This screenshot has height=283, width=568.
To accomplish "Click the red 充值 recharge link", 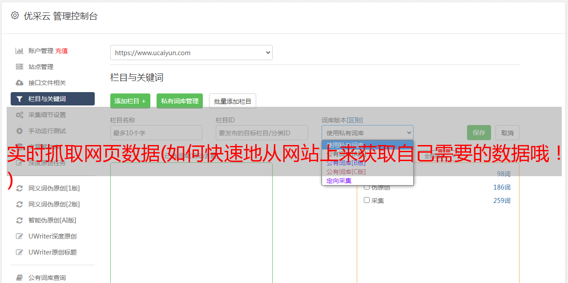I will (x=61, y=51).
